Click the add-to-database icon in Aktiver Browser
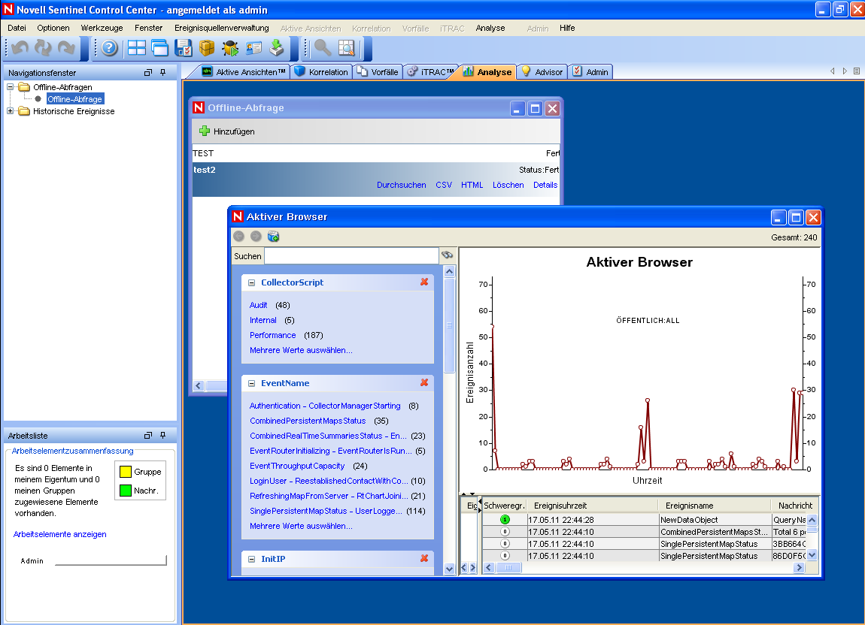 click(273, 237)
